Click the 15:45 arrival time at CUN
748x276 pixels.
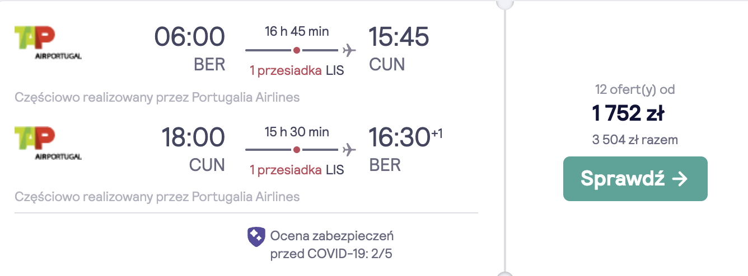pos(399,37)
